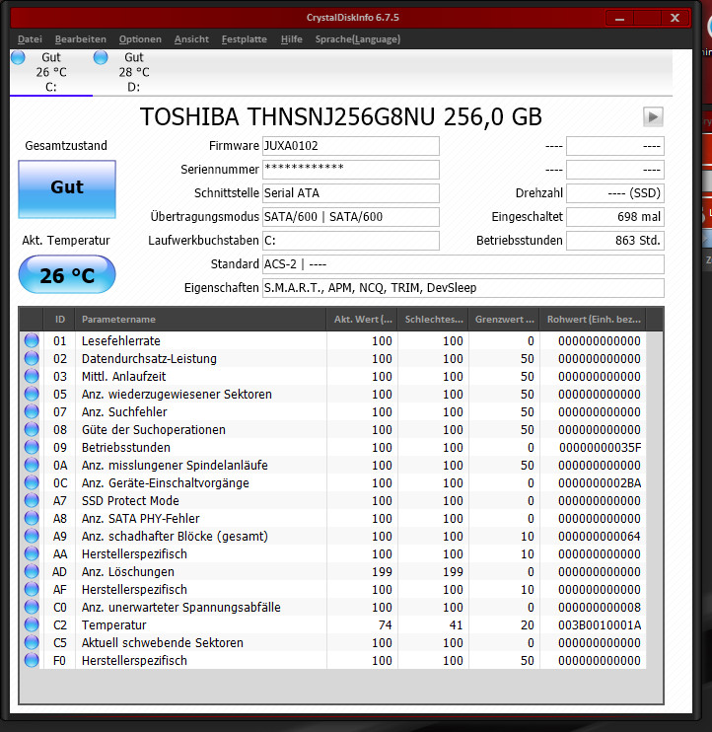Click status orb of row ID AF
Viewport: 712px width, 732px height.
pos(32,589)
